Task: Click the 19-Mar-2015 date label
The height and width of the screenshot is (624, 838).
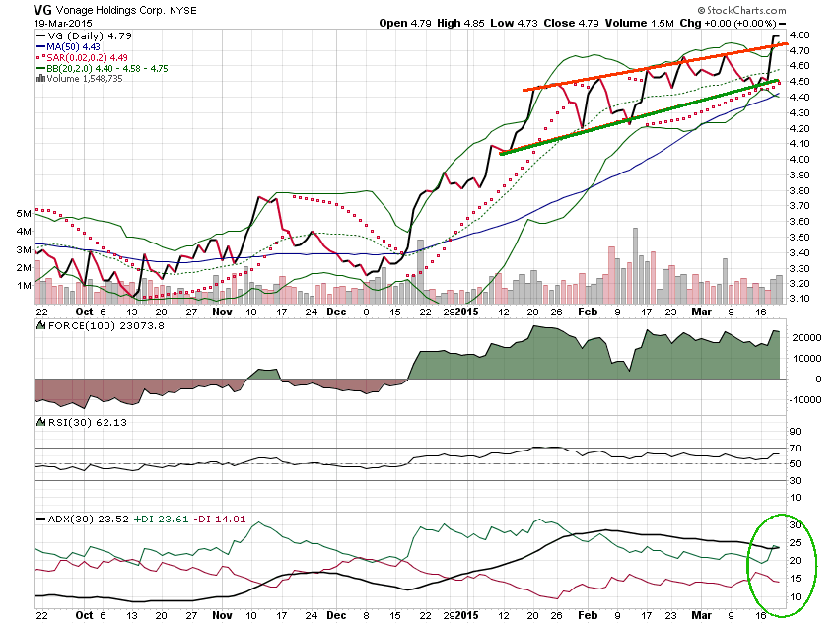Action: pos(63,23)
